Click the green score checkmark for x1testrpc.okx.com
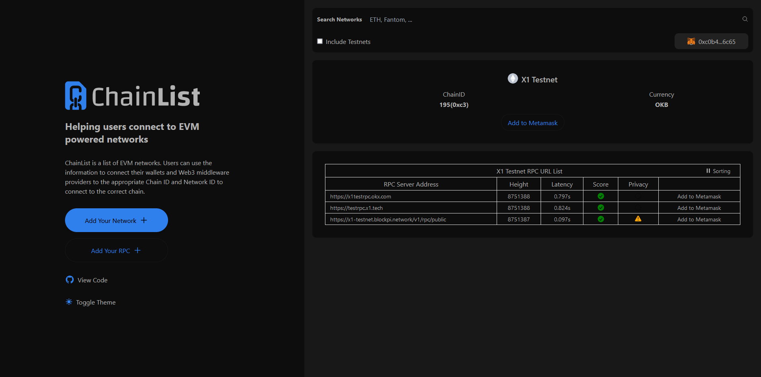 point(600,196)
